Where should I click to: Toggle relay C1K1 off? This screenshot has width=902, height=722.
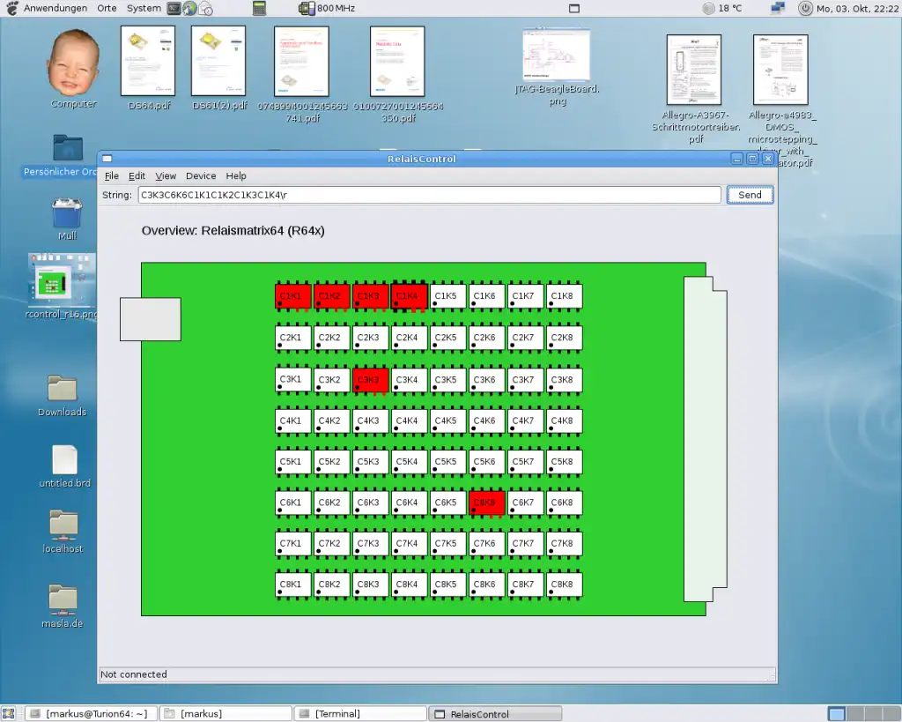(292, 296)
